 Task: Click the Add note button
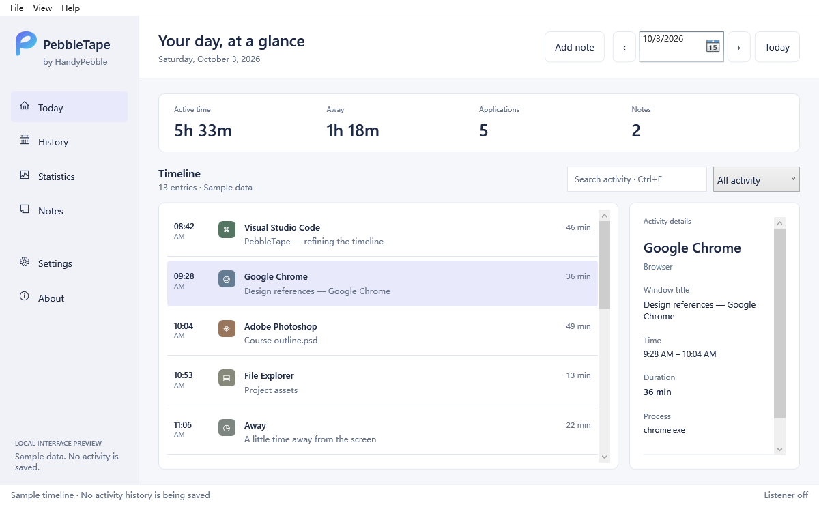tap(575, 47)
